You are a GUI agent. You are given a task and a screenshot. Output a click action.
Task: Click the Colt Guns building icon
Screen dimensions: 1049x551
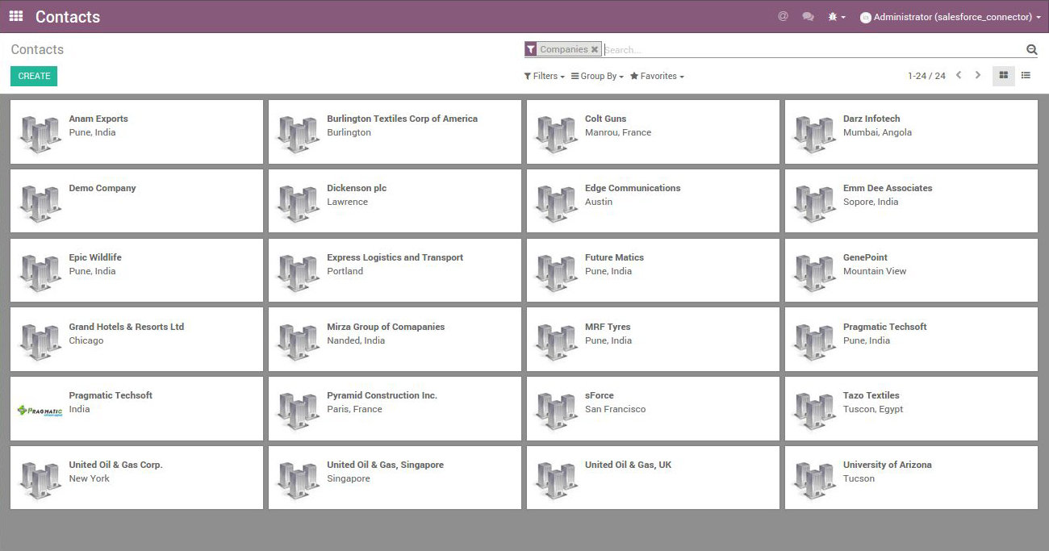[556, 135]
